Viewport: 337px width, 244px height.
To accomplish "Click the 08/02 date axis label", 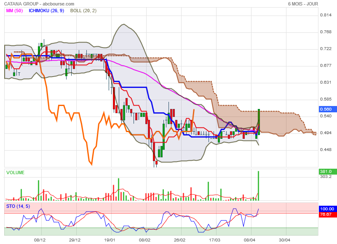I will pyautogui.click(x=144, y=240).
